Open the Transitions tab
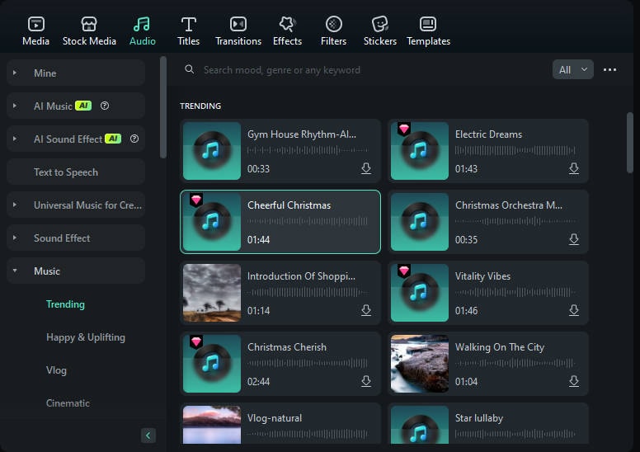640x452 pixels. coord(238,31)
